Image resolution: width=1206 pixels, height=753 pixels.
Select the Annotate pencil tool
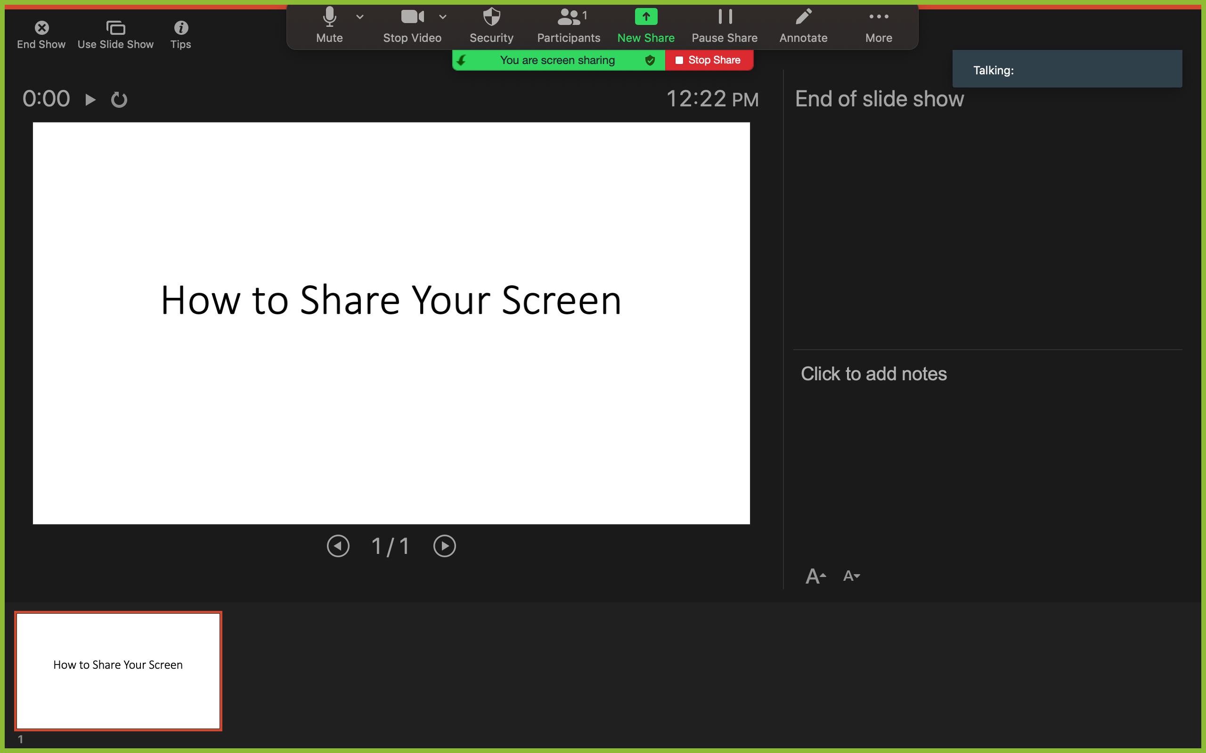[x=803, y=17]
